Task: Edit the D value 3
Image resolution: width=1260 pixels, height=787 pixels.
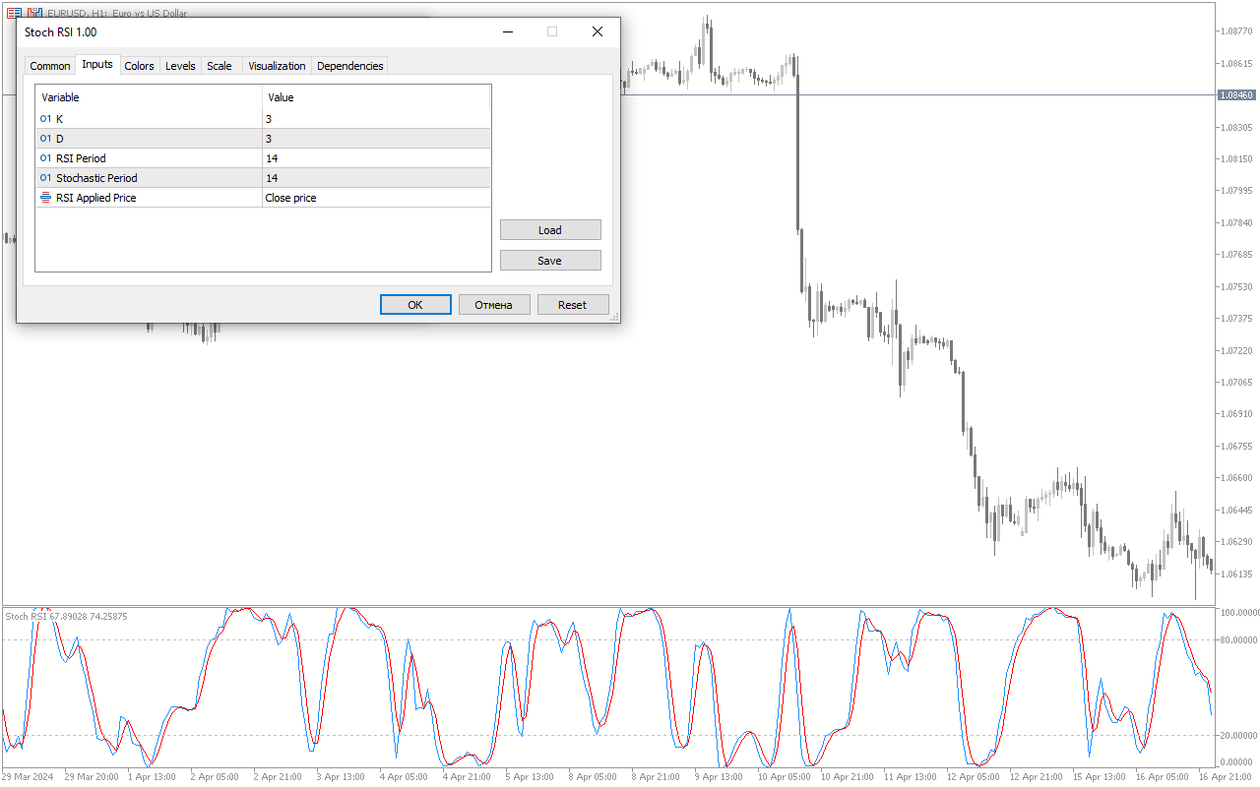Action: (376, 139)
